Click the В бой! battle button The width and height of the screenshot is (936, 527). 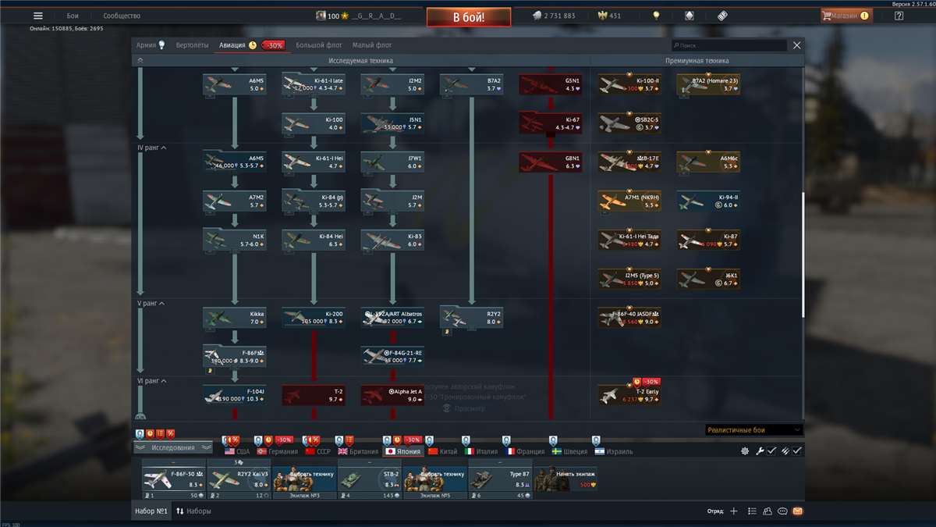click(469, 16)
